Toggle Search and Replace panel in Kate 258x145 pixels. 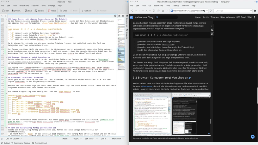[x=21, y=143]
